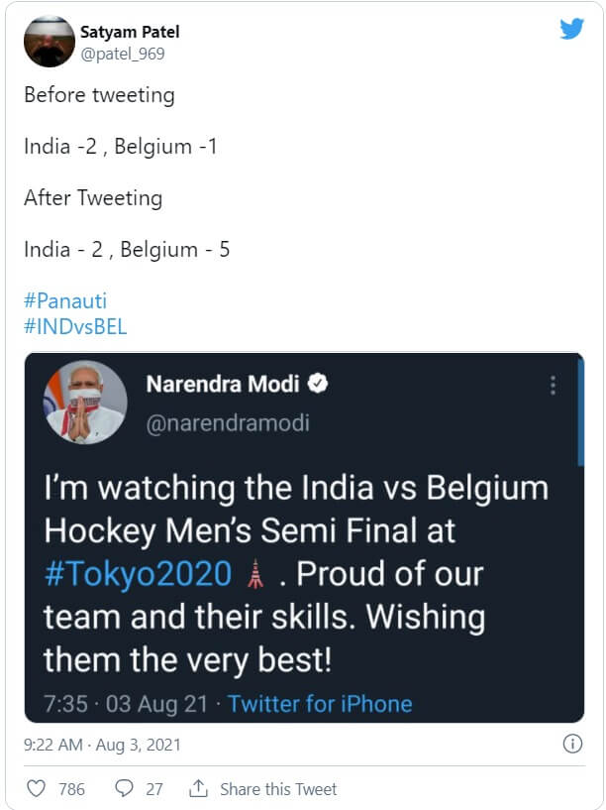Like the tweet with heart icon
Screen dimensions: 606x810
click(36, 789)
